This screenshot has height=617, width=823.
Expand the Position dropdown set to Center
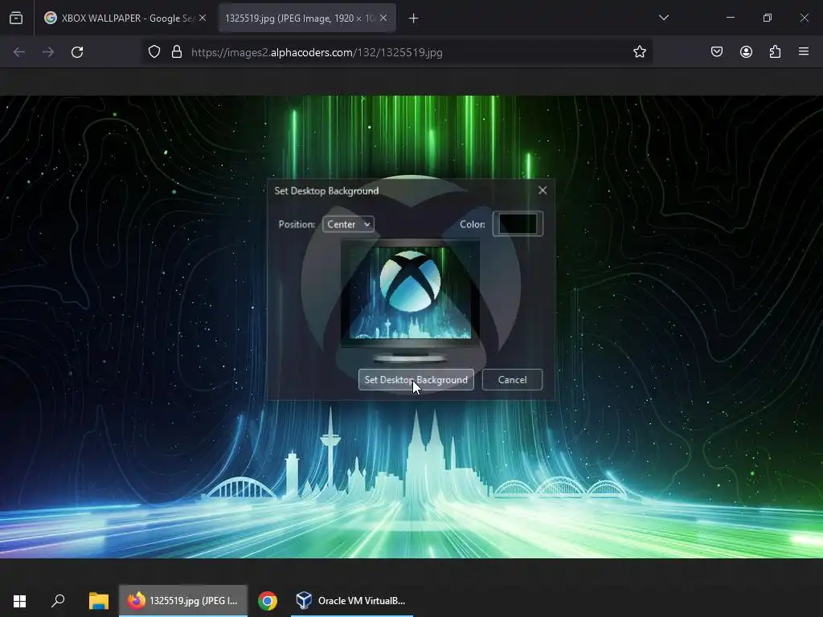pos(348,224)
